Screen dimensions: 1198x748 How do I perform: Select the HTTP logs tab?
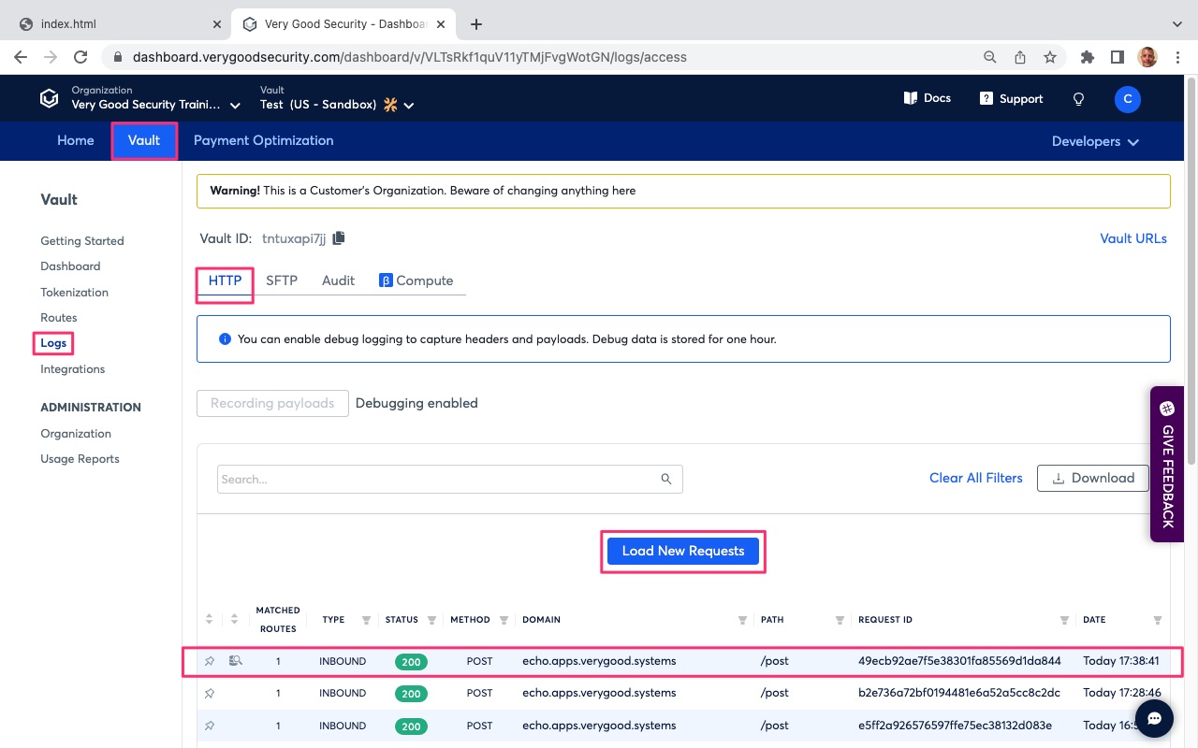225,280
